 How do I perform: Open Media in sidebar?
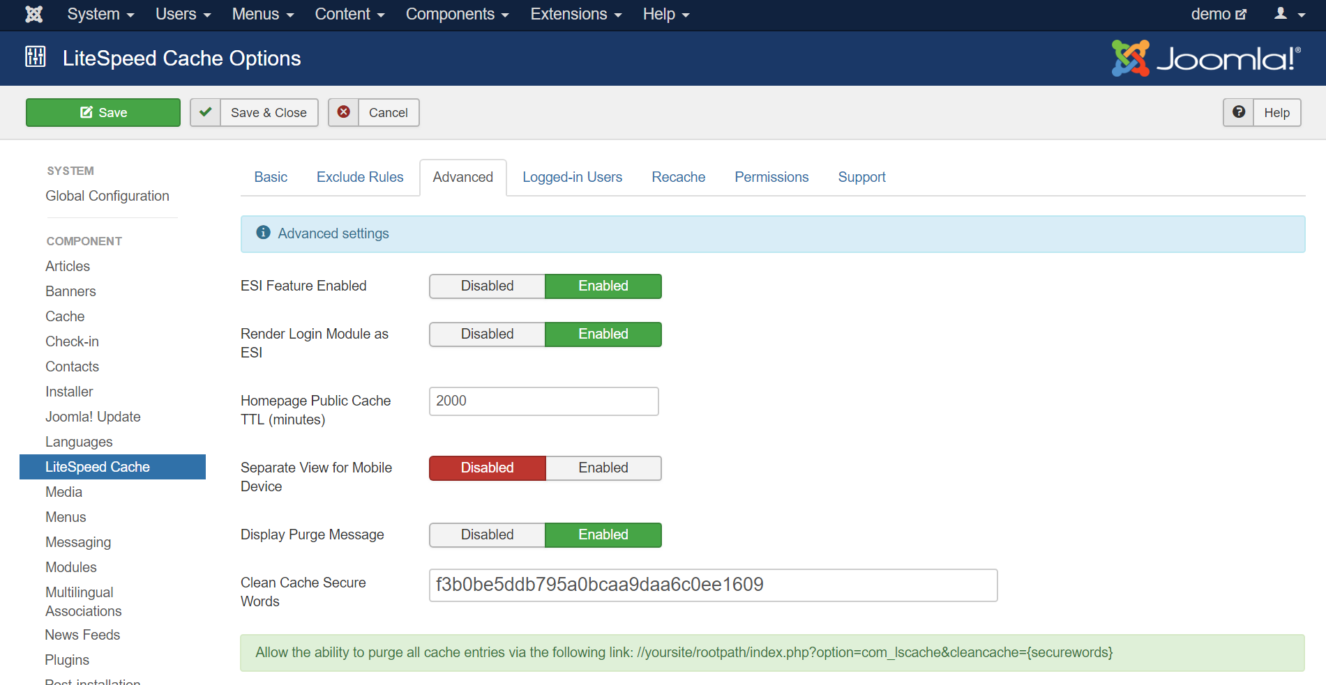click(x=63, y=492)
